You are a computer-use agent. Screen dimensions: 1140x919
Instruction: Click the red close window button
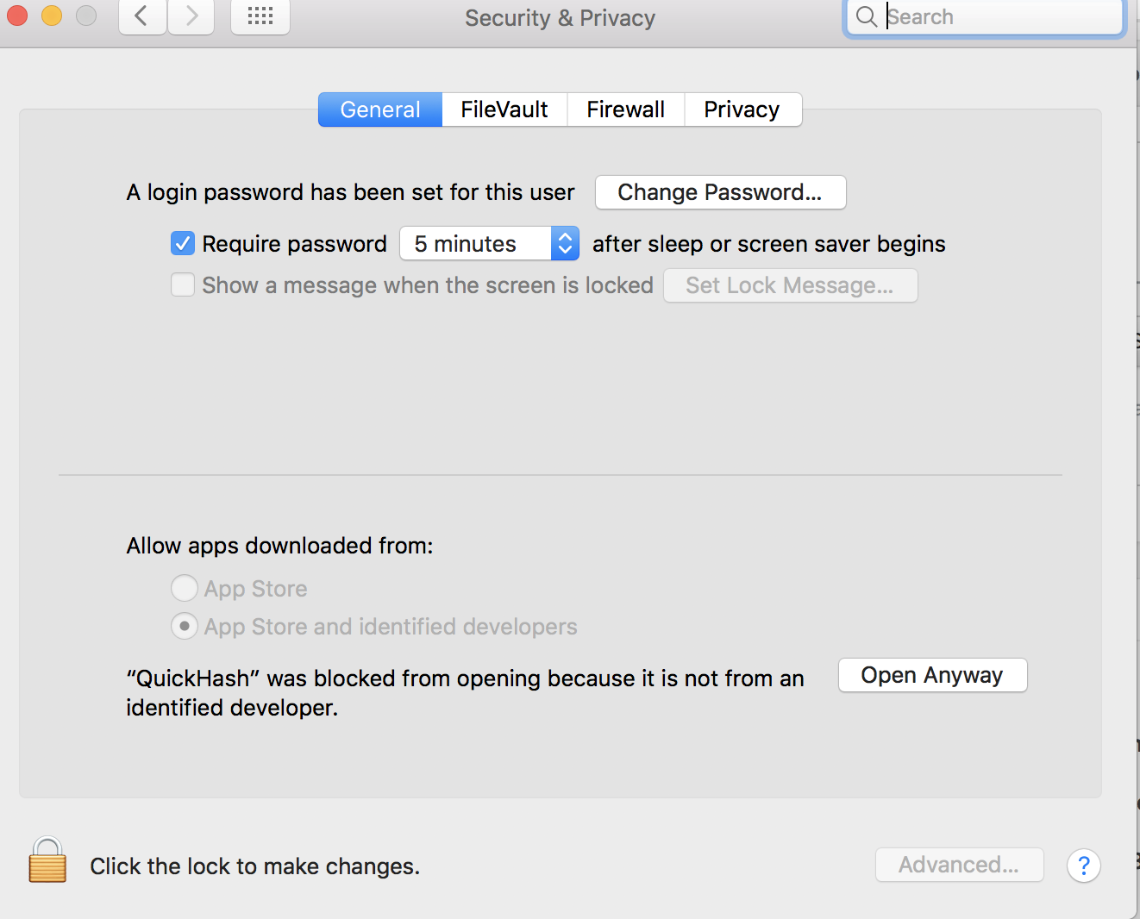tap(17, 16)
